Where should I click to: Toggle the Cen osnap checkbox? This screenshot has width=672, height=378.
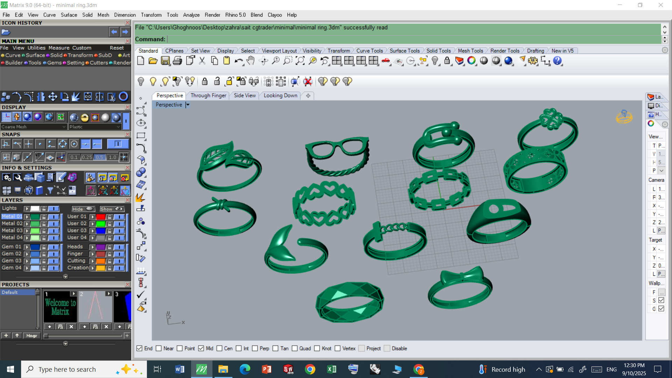coord(219,349)
